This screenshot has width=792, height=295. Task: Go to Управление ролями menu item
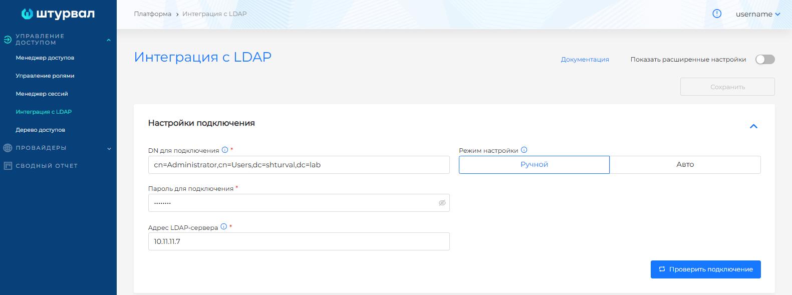(45, 76)
